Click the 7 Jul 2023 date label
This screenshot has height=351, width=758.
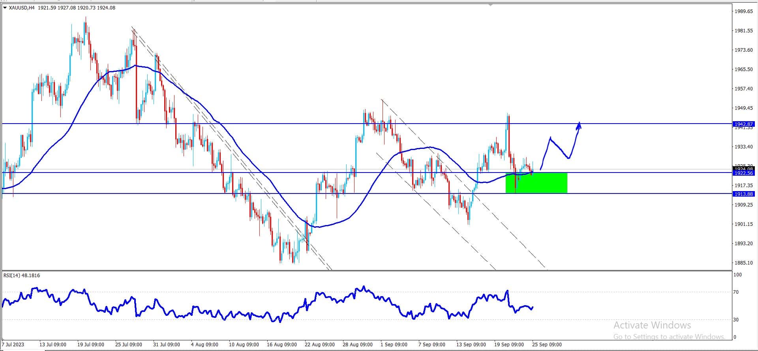(13, 345)
